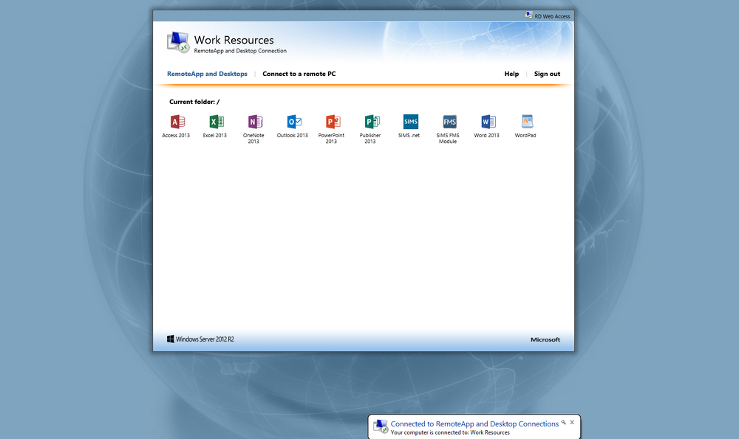Viewport: 739px width, 439px height.
Task: Start Word 2013 RemoteApp
Action: tap(487, 122)
